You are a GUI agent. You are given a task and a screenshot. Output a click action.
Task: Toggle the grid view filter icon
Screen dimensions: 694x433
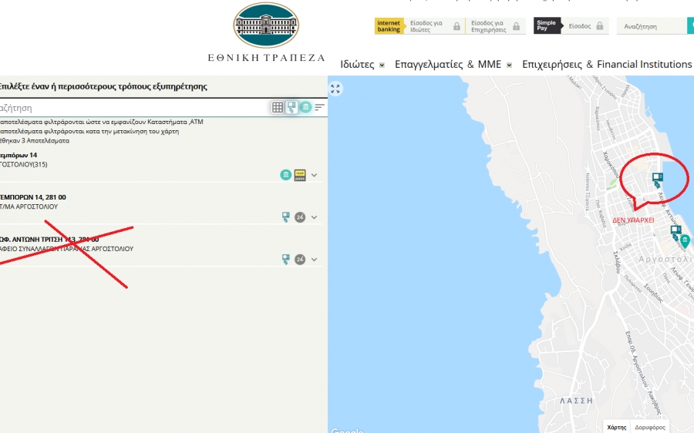tap(278, 107)
